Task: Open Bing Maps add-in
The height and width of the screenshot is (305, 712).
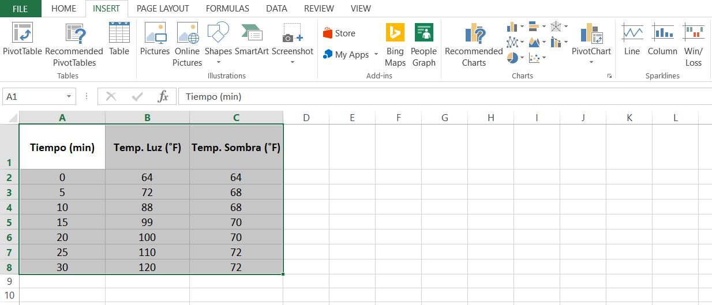Action: coord(395,44)
